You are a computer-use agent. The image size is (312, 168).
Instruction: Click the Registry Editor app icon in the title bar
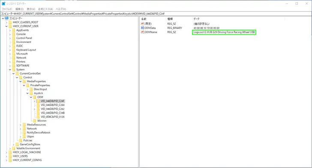(3, 3)
